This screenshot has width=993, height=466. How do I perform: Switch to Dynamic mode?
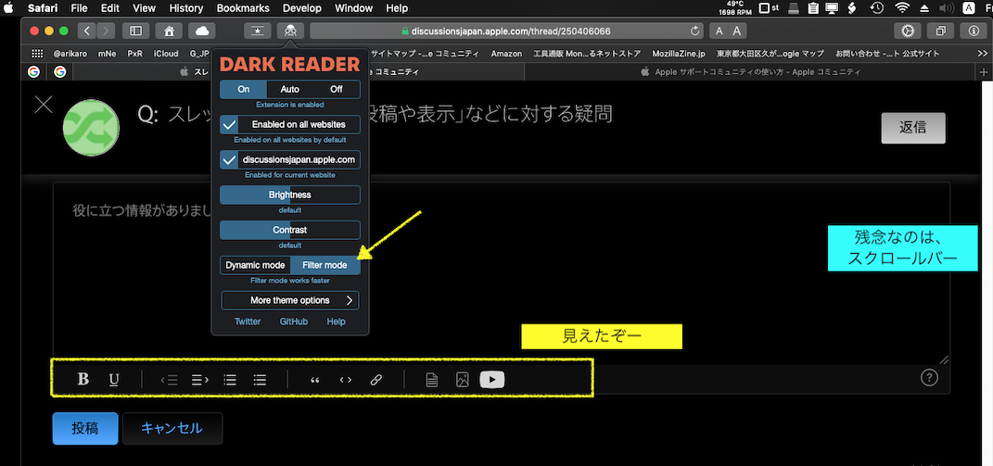[255, 265]
